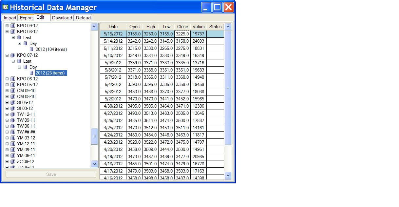Click the database icon beside QM 08-10
This screenshot has width=399, height=207.
[13, 96]
